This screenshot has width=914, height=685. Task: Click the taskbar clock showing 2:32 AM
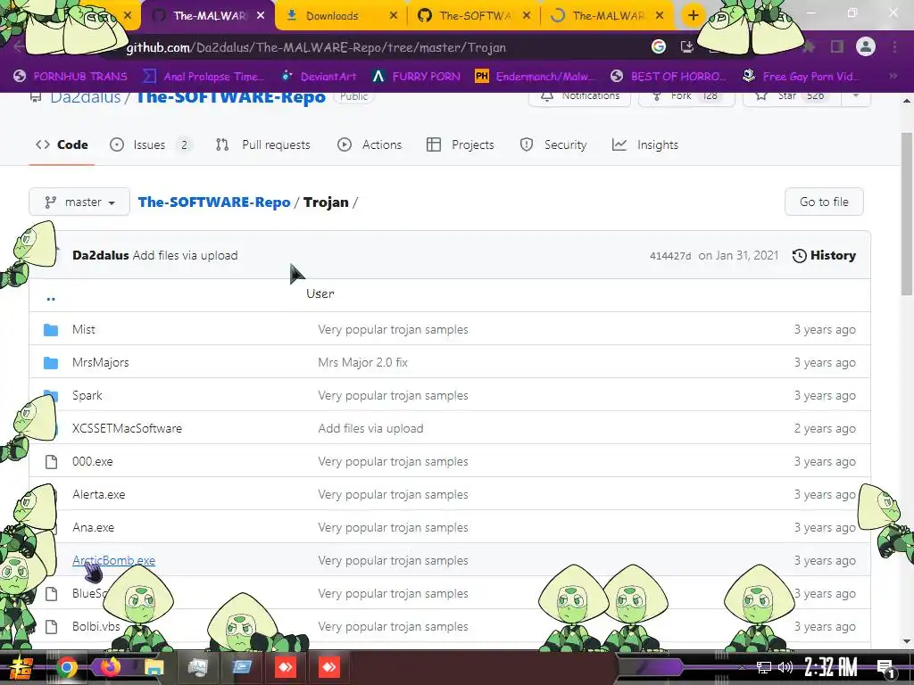831,667
